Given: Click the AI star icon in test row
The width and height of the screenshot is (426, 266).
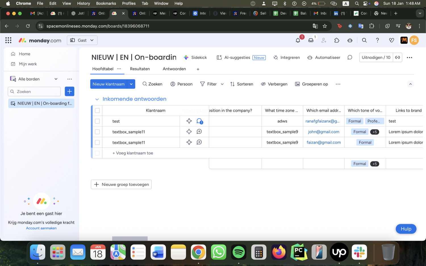Looking at the screenshot, I should pyautogui.click(x=189, y=121).
